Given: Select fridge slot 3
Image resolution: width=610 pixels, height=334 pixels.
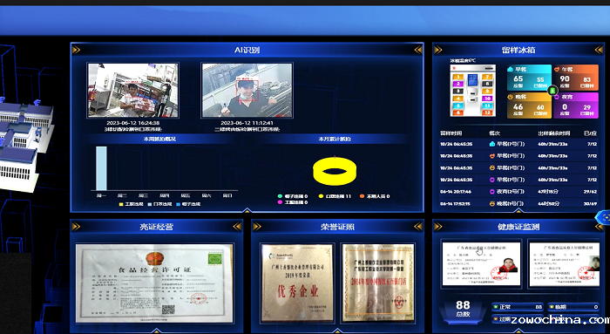Looking at the screenshot, I should coord(458,91).
